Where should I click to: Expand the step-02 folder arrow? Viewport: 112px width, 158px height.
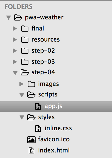pos(15,51)
